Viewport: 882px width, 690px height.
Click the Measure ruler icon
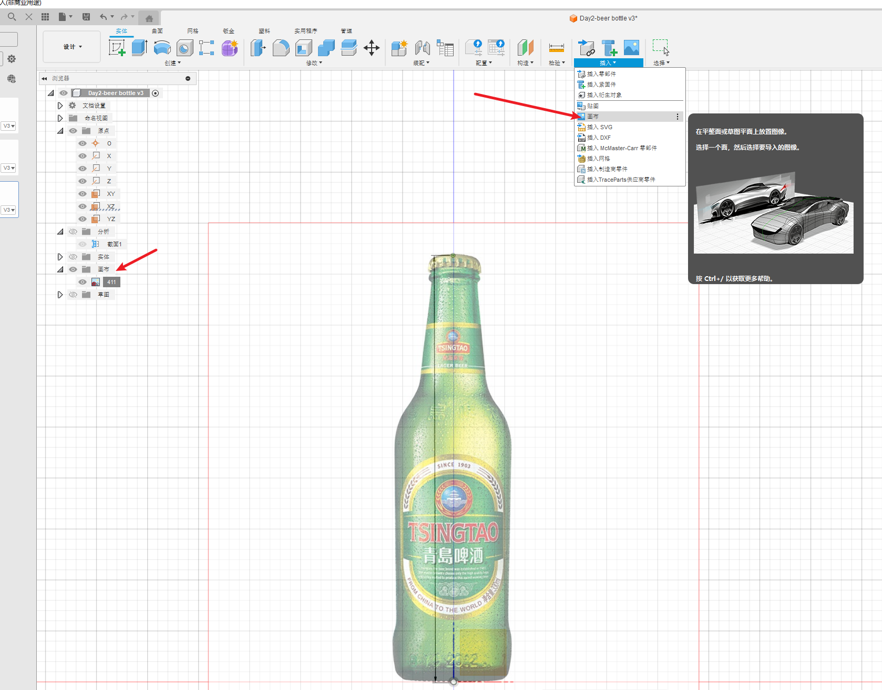(556, 48)
